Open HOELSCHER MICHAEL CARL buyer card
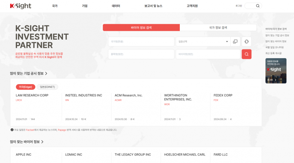294x163 pixels. click(x=185, y=155)
